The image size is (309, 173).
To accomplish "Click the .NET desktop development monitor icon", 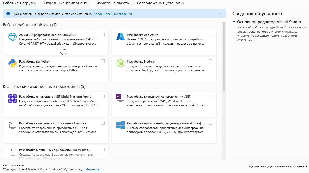I will click(120, 98).
